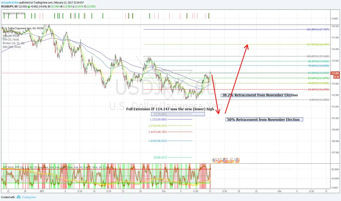Click the 61.80%(113.922) Fibonacci label
This screenshot has height=201, width=341.
coord(318,73)
